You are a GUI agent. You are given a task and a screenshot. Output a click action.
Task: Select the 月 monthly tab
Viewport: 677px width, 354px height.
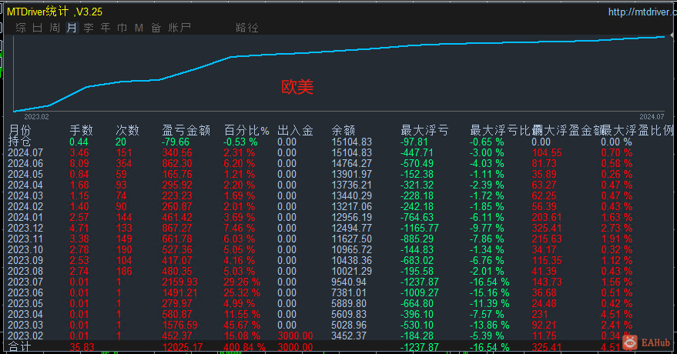[72, 28]
